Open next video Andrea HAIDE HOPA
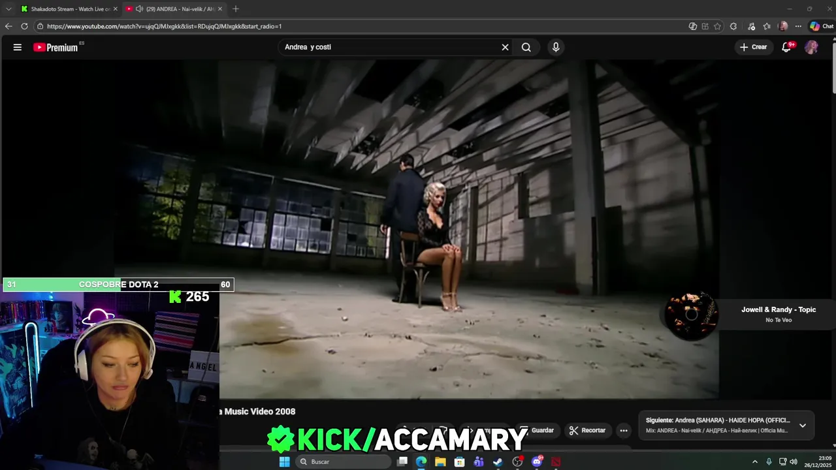The width and height of the screenshot is (836, 470). click(718, 420)
